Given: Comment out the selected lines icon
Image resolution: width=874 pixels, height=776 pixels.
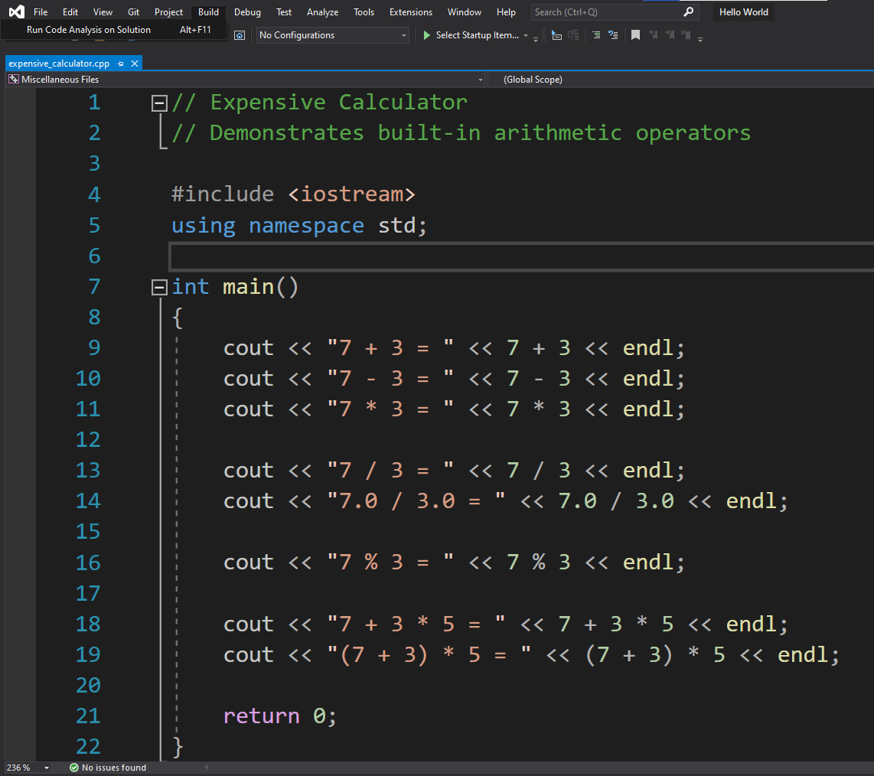Looking at the screenshot, I should pos(596,35).
